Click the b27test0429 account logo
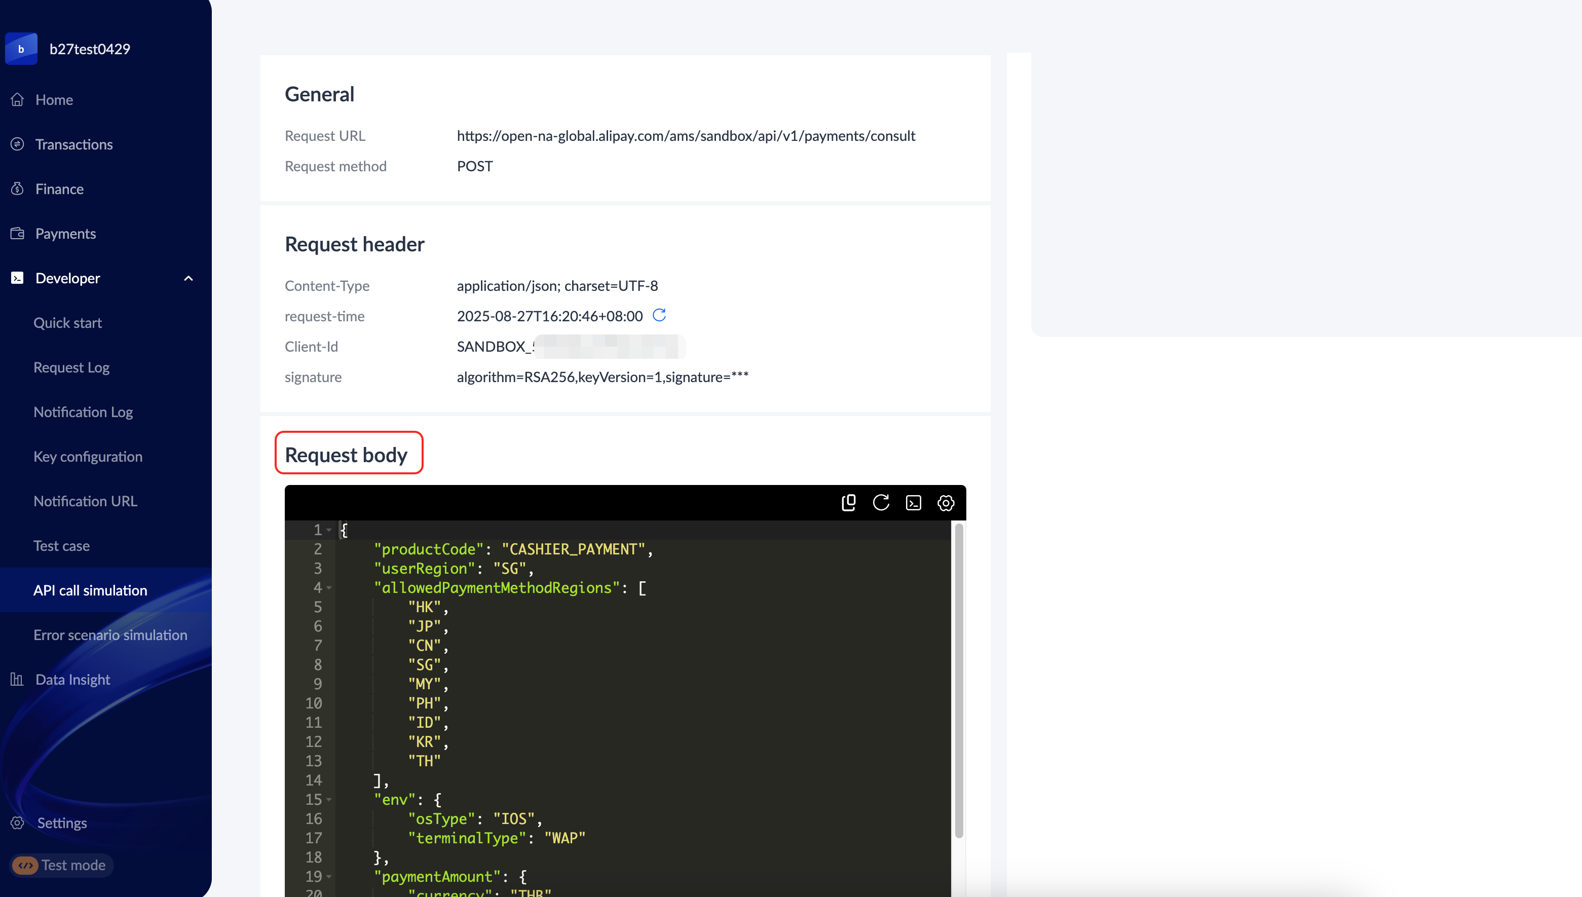The image size is (1582, 897). click(22, 49)
